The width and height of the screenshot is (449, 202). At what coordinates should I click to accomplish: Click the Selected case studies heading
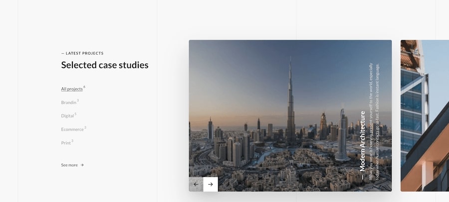(105, 65)
